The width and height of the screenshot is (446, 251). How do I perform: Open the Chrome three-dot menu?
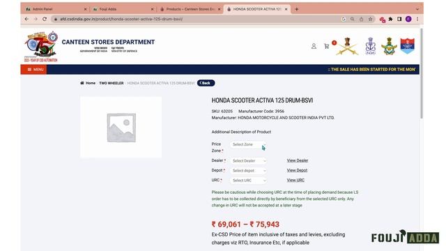click(x=417, y=19)
